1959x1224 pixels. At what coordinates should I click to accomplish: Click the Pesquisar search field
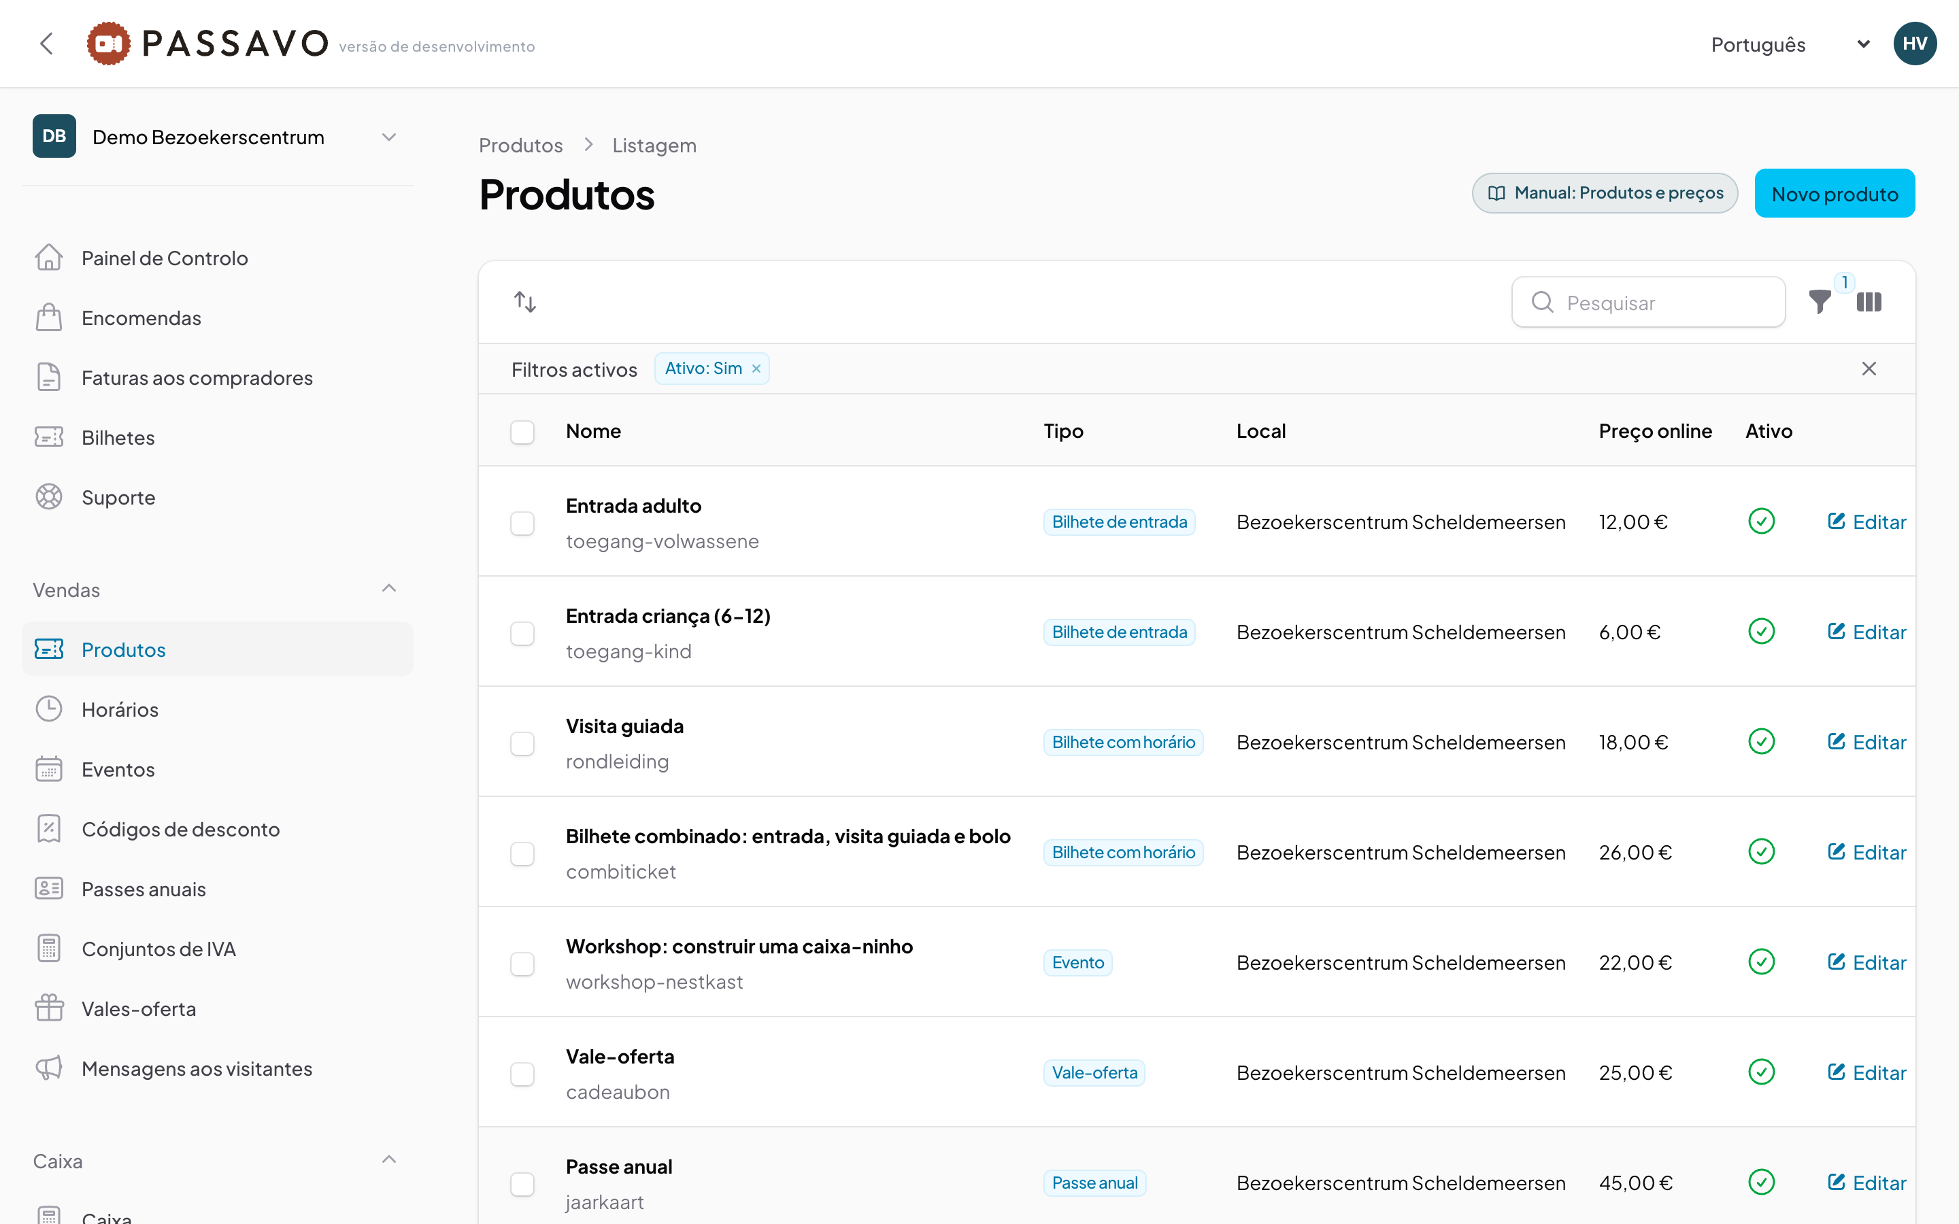coord(1648,302)
